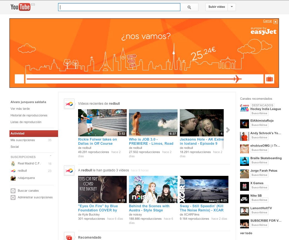Subscribe to elrubiusOMG

259,150
